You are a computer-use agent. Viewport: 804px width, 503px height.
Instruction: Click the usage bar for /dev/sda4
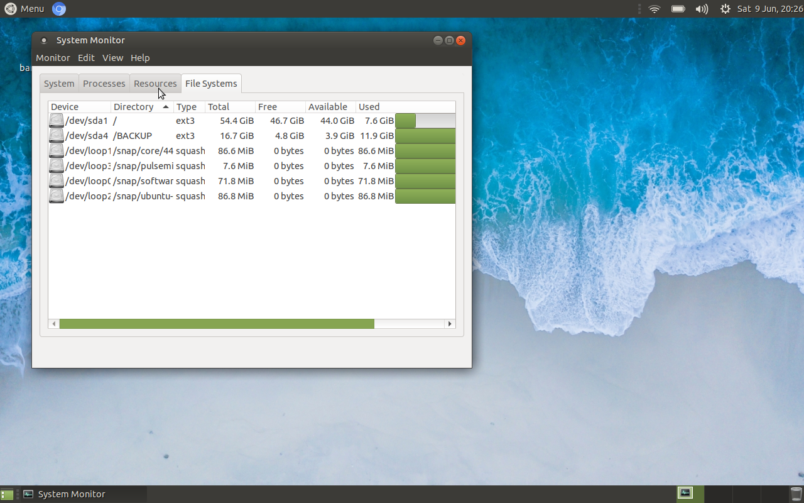pyautogui.click(x=425, y=136)
